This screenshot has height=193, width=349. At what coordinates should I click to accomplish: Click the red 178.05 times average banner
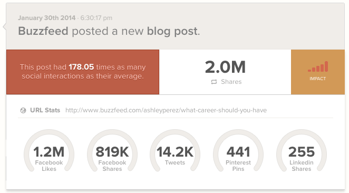[x=83, y=72]
